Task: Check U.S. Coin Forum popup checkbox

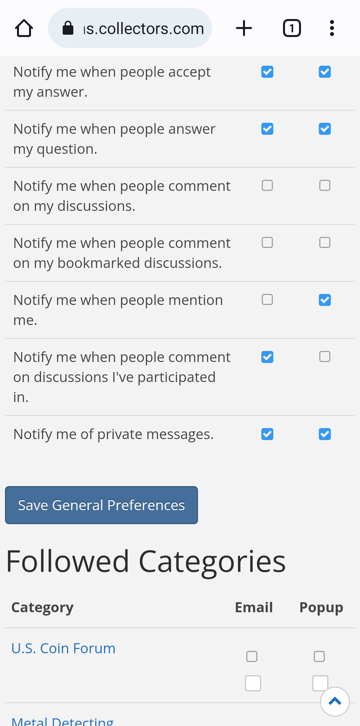Action: point(319,657)
